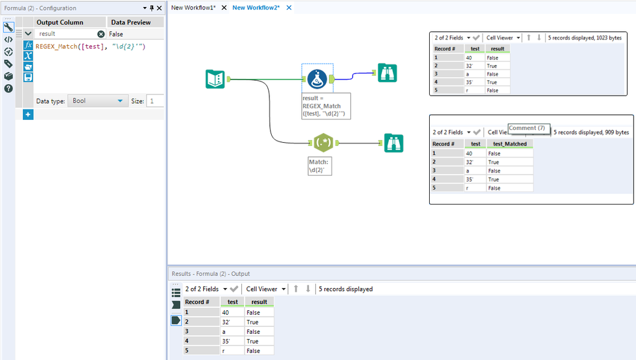Open the X columns and constants list
This screenshot has height=360, width=636.
[x=28, y=56]
